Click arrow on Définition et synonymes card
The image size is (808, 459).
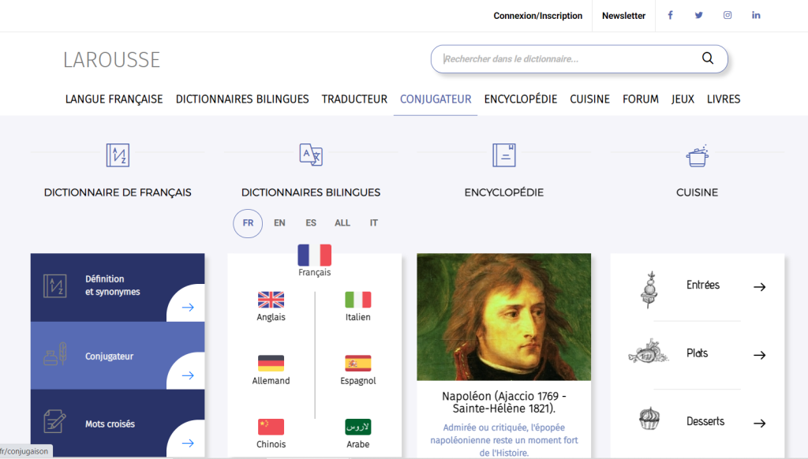point(188,308)
